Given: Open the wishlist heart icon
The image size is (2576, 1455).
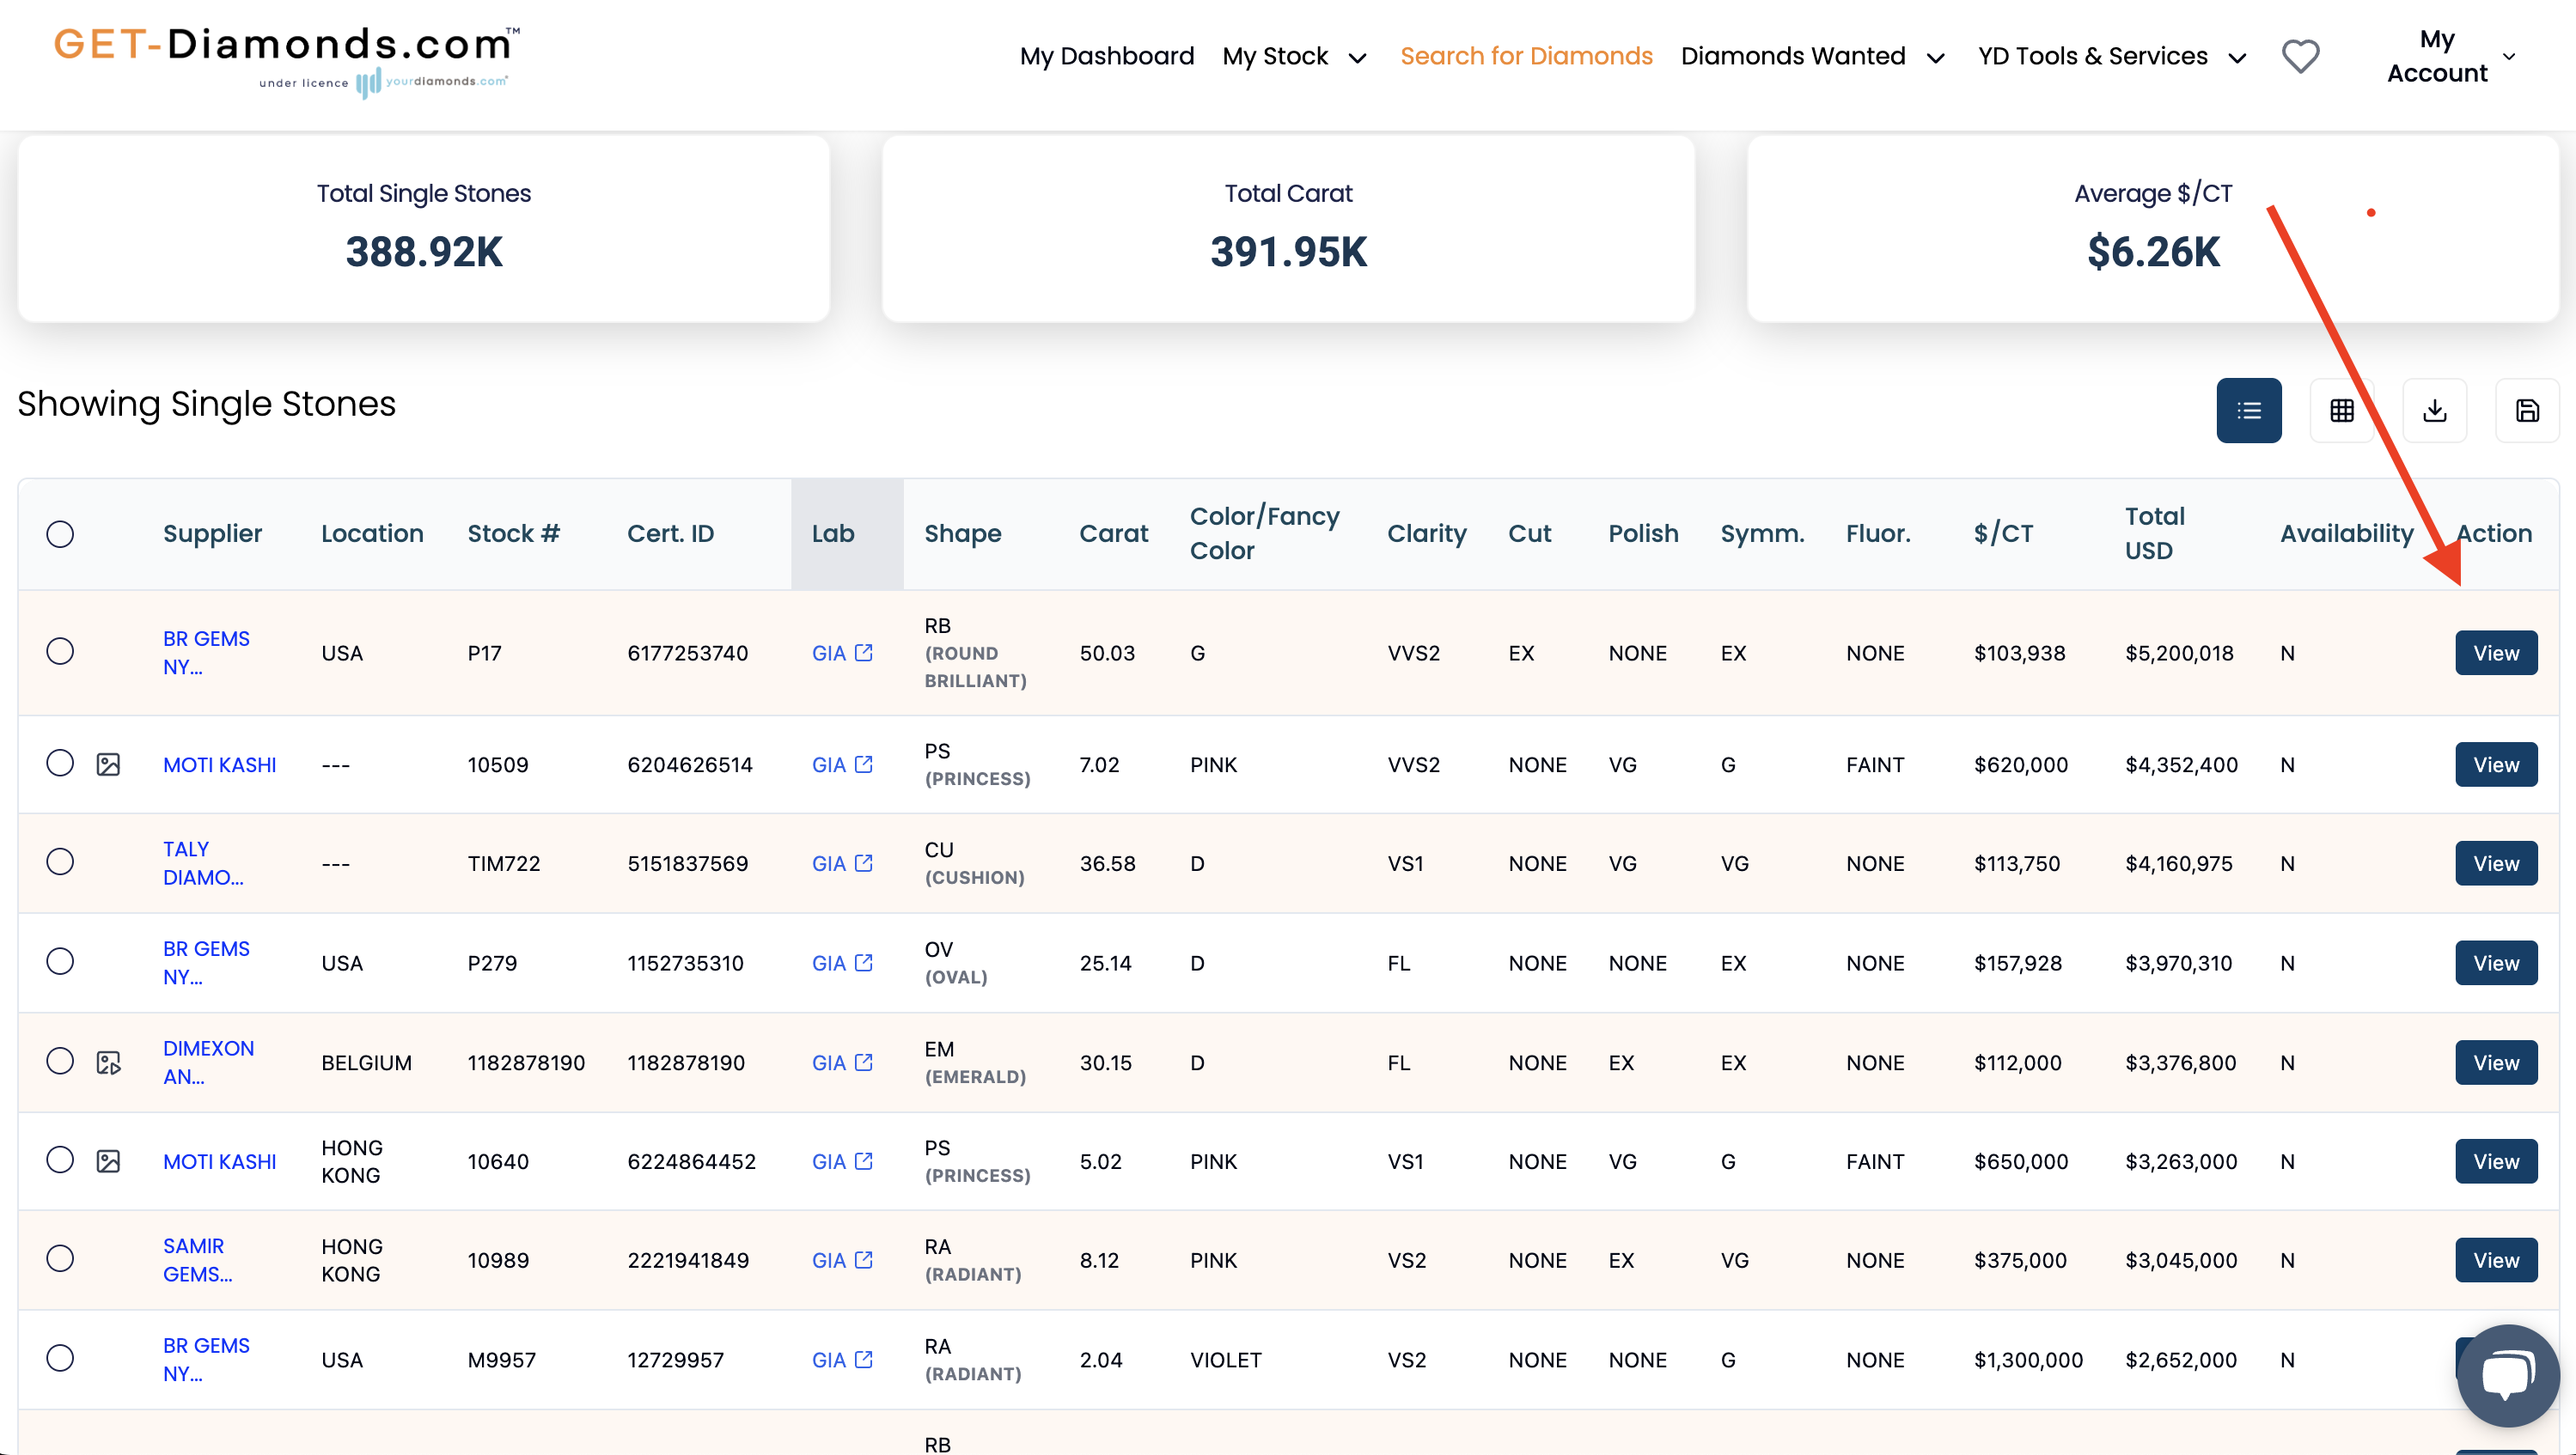Looking at the screenshot, I should pos(2300,56).
